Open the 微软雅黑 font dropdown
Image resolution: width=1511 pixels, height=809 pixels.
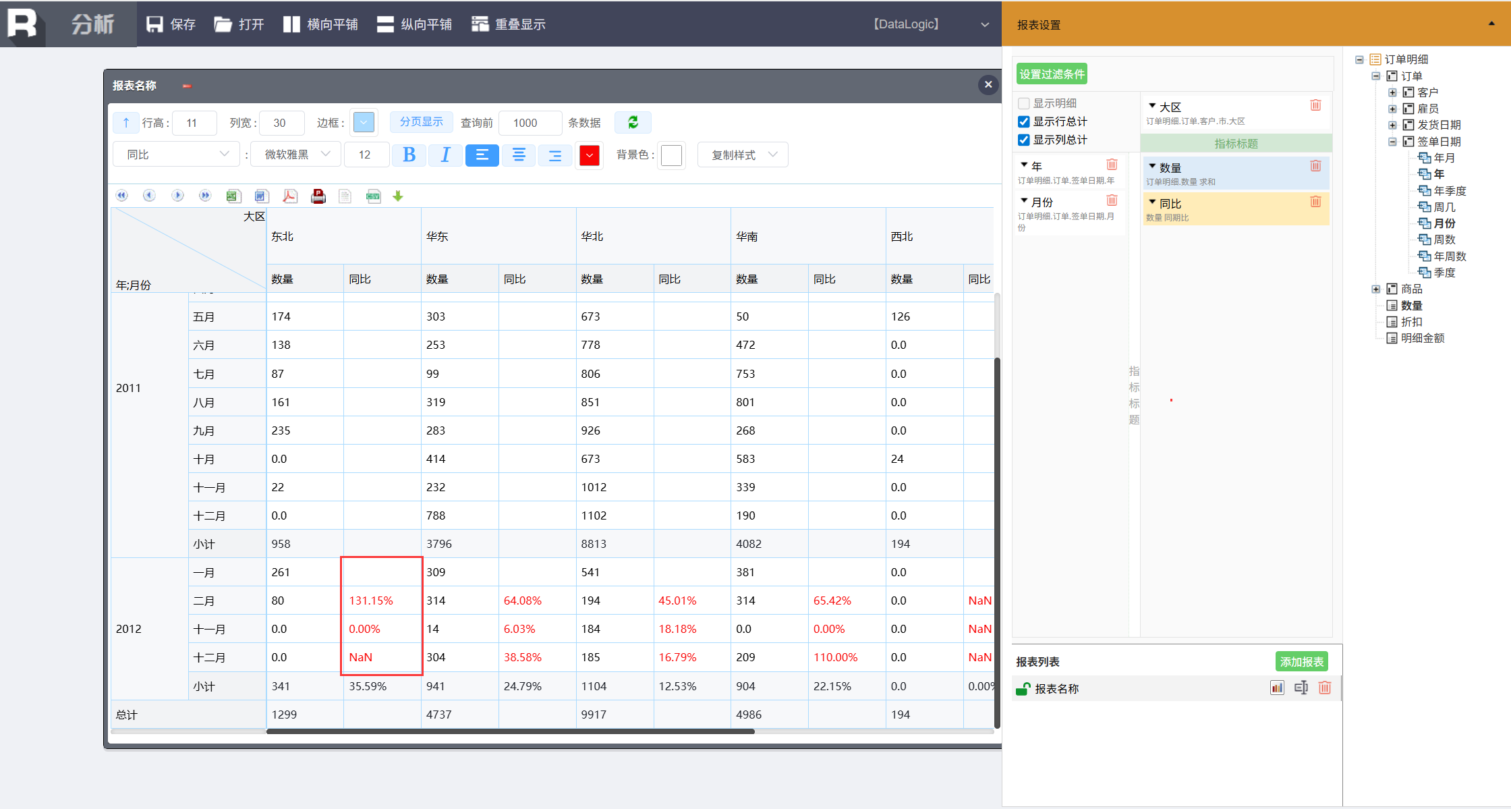pos(295,155)
